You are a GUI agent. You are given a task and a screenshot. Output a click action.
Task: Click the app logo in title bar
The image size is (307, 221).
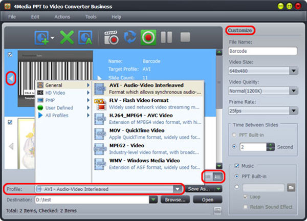coord(7,6)
